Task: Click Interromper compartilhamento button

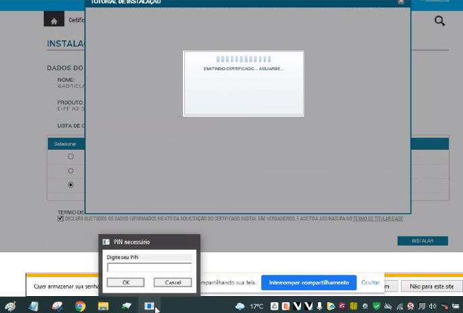Action: pos(308,282)
